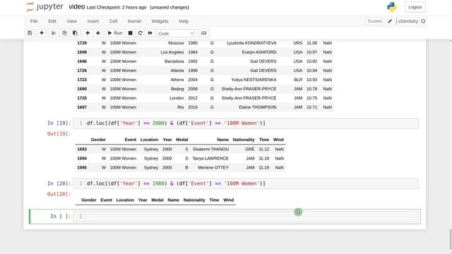
Task: Click row index 1693 in Out[19]
Action: (82, 149)
